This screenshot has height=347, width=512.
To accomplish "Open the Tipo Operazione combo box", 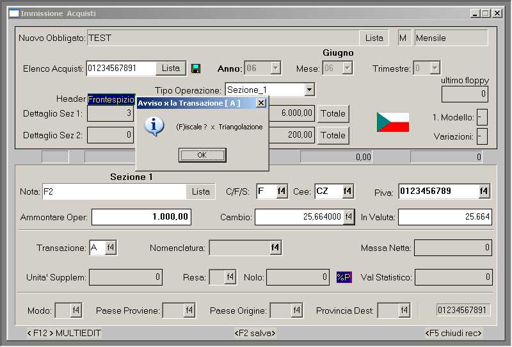I will pyautogui.click(x=309, y=89).
